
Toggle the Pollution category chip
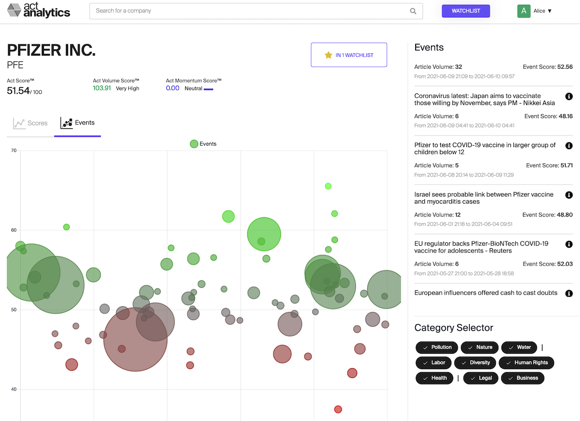[x=437, y=347]
